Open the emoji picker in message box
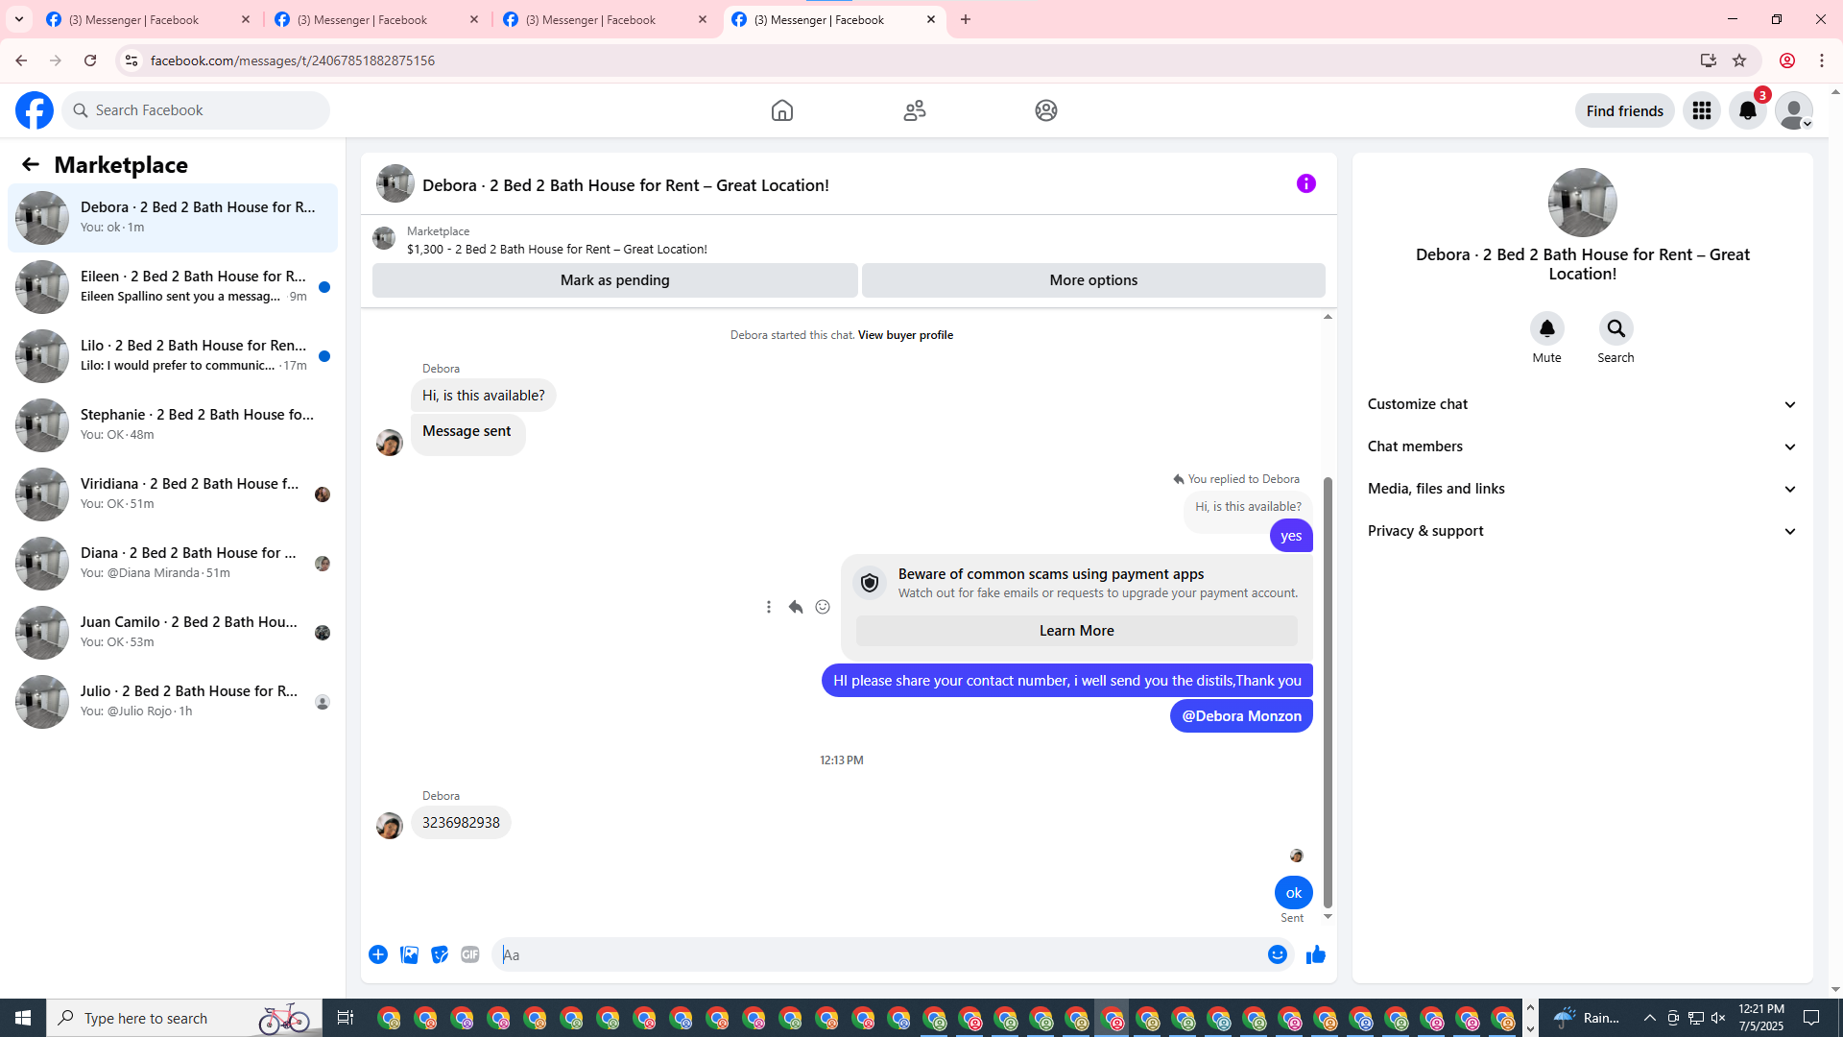 pos(1277,954)
